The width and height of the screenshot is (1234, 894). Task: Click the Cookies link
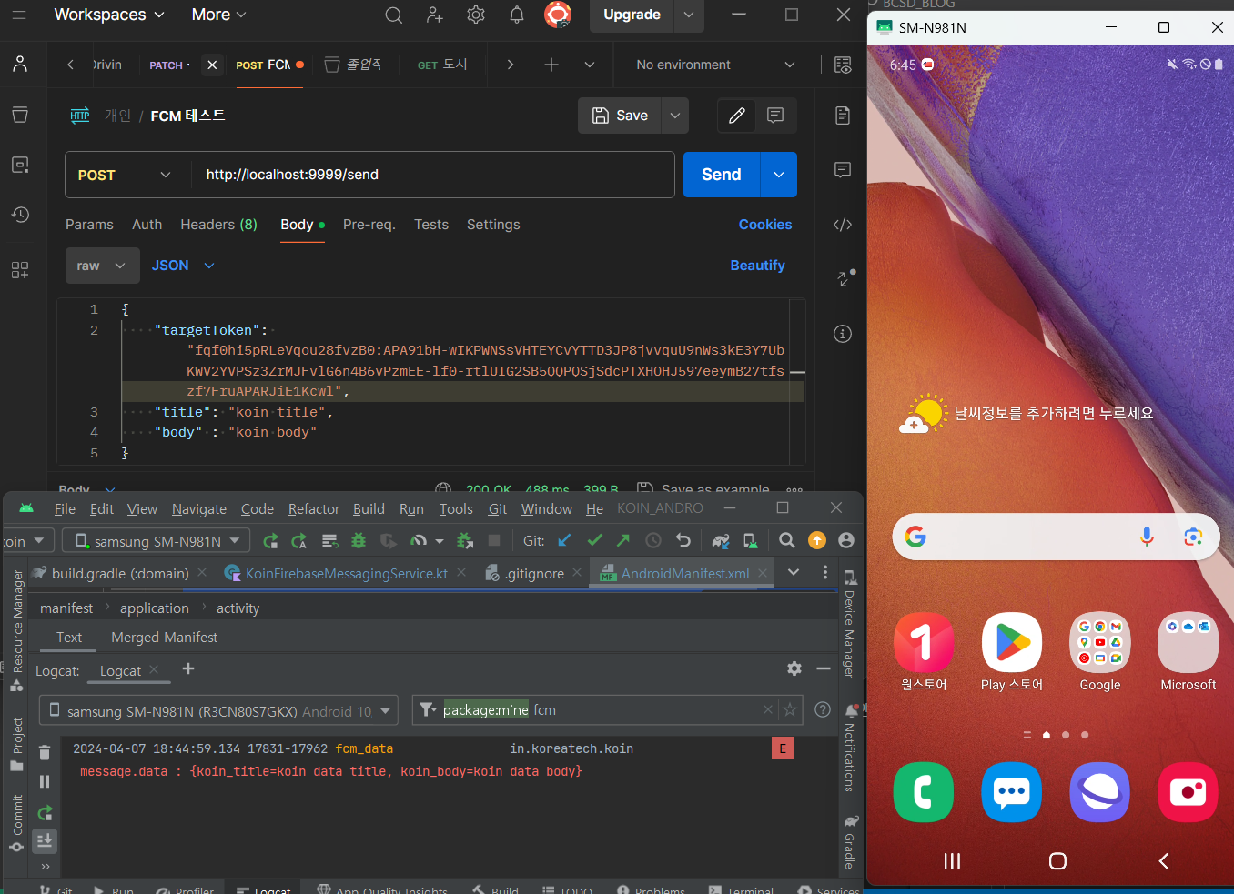pos(765,225)
